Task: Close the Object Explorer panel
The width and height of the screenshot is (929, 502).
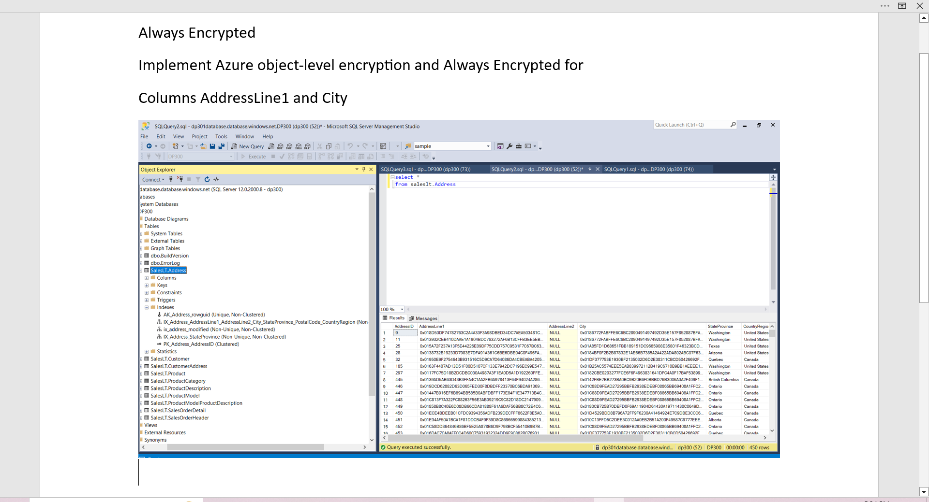Action: pyautogui.click(x=371, y=169)
